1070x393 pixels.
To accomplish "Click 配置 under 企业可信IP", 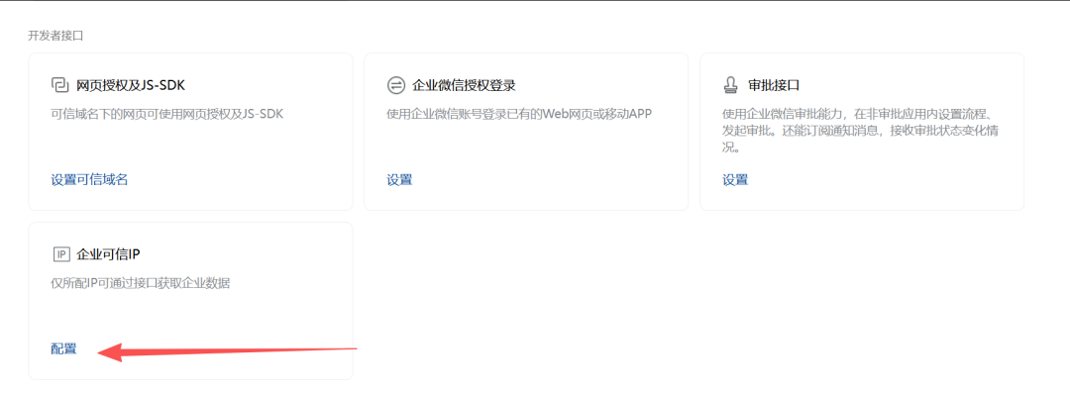I will [64, 349].
